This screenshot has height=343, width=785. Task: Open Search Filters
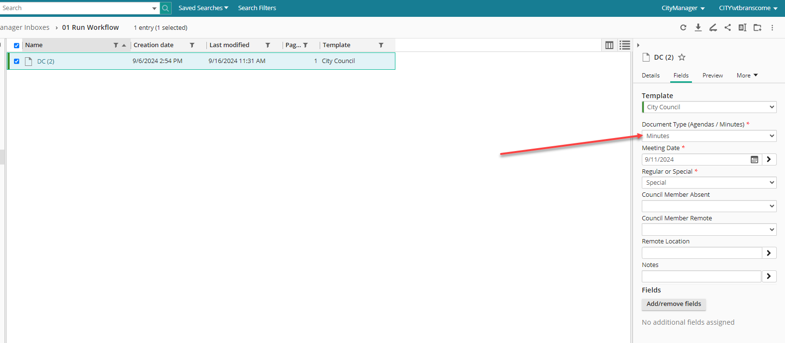pyautogui.click(x=257, y=8)
